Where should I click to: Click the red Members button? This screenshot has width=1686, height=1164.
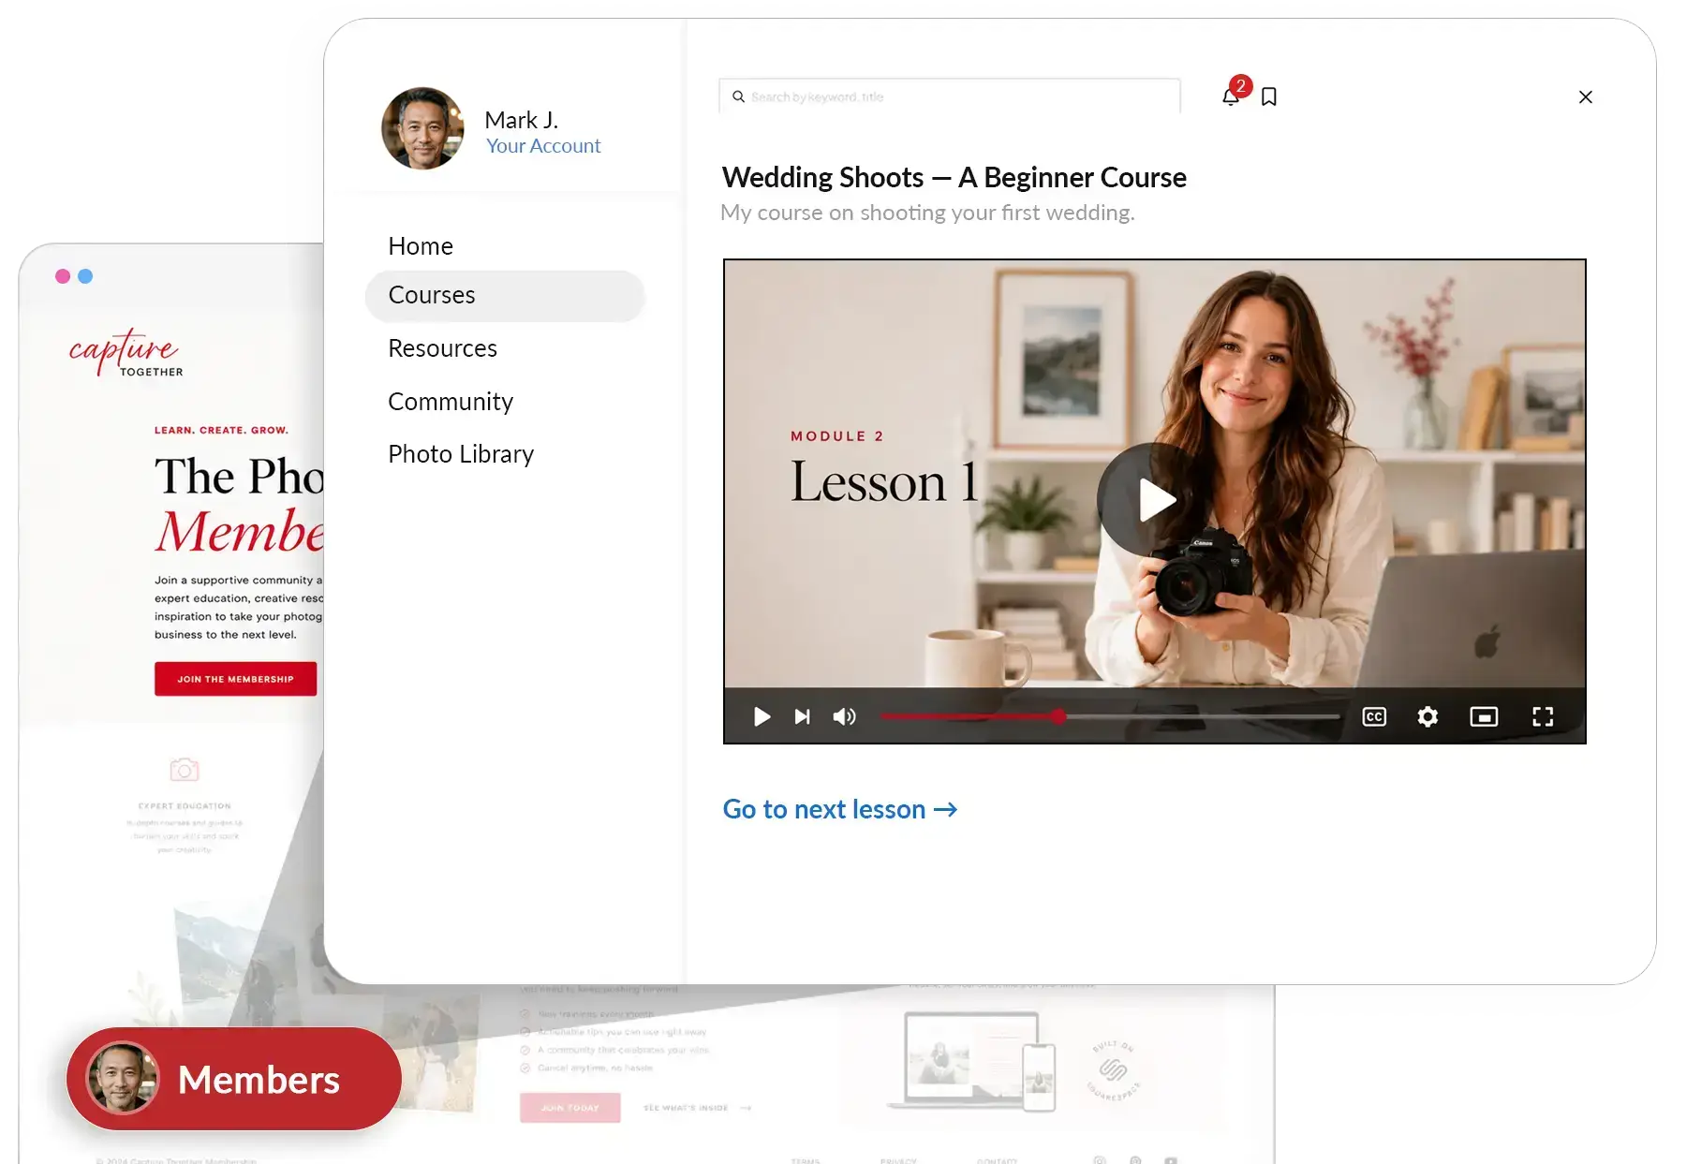(x=234, y=1079)
